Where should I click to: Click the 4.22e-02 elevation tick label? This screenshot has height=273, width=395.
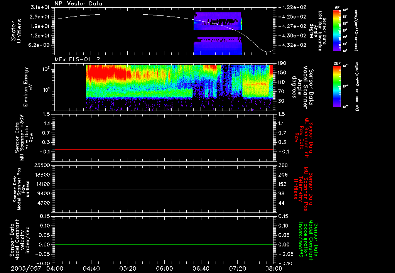pyautogui.click(x=292, y=7)
